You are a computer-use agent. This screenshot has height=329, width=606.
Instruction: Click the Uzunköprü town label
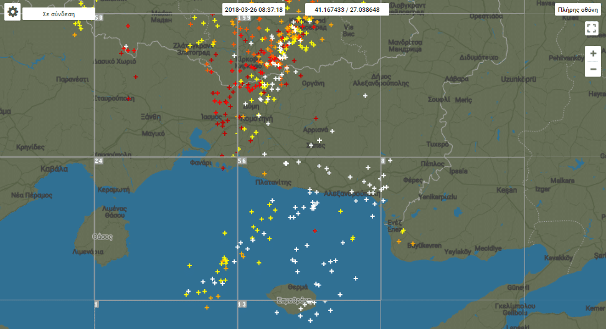click(518, 80)
